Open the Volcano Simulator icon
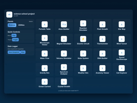This screenshot has height=103, width=137. 64,53
